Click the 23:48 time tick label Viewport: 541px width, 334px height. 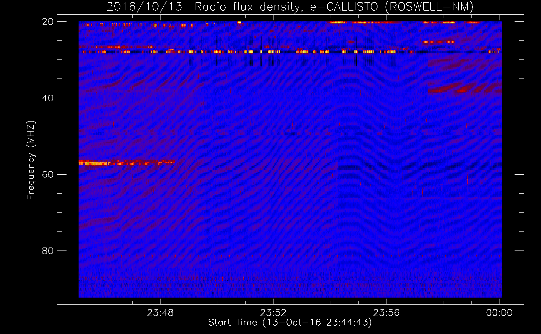click(160, 313)
